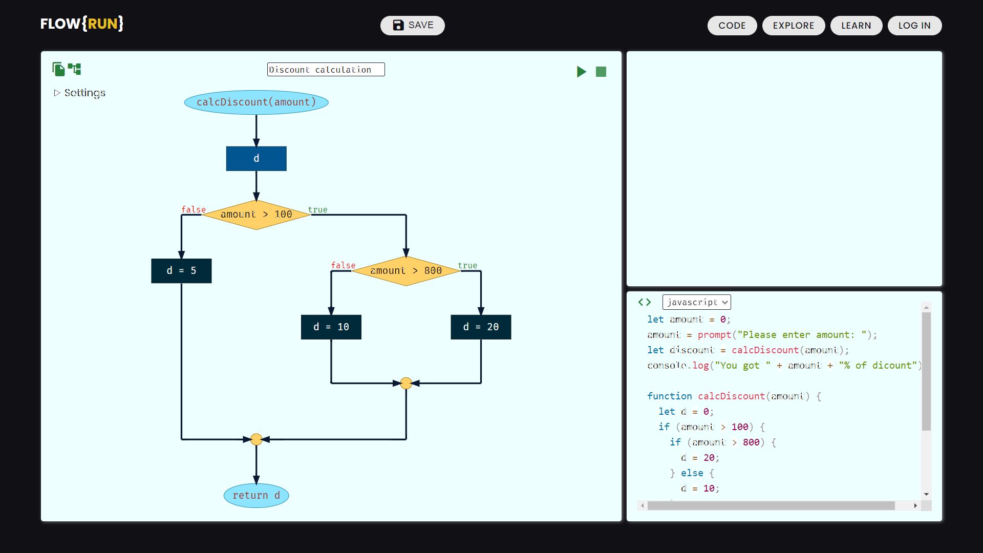This screenshot has height=553, width=983.
Task: Edit the Discount calculation title field
Action: tap(326, 69)
